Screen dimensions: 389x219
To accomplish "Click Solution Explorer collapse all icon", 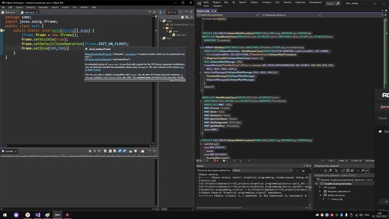I will tap(348, 170).
